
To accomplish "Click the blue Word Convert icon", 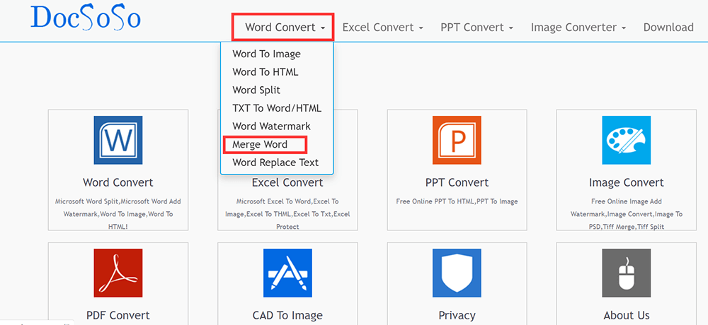I will click(x=118, y=140).
